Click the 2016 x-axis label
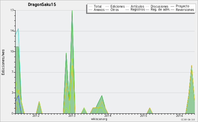 click(180, 115)
